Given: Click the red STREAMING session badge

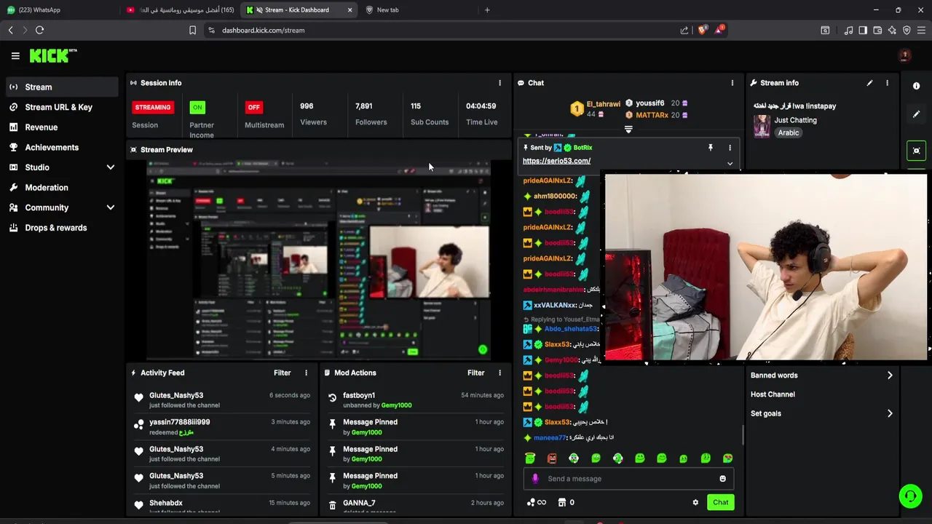Looking at the screenshot, I should click(x=153, y=107).
